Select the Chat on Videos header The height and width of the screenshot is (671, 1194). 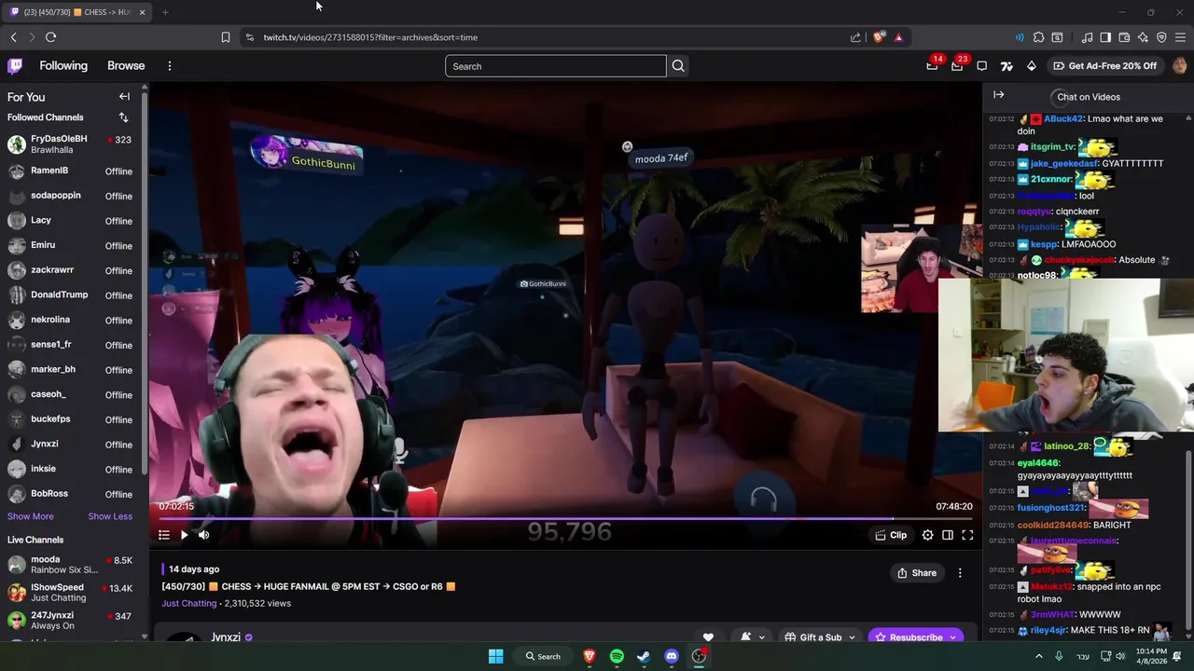pos(1089,97)
